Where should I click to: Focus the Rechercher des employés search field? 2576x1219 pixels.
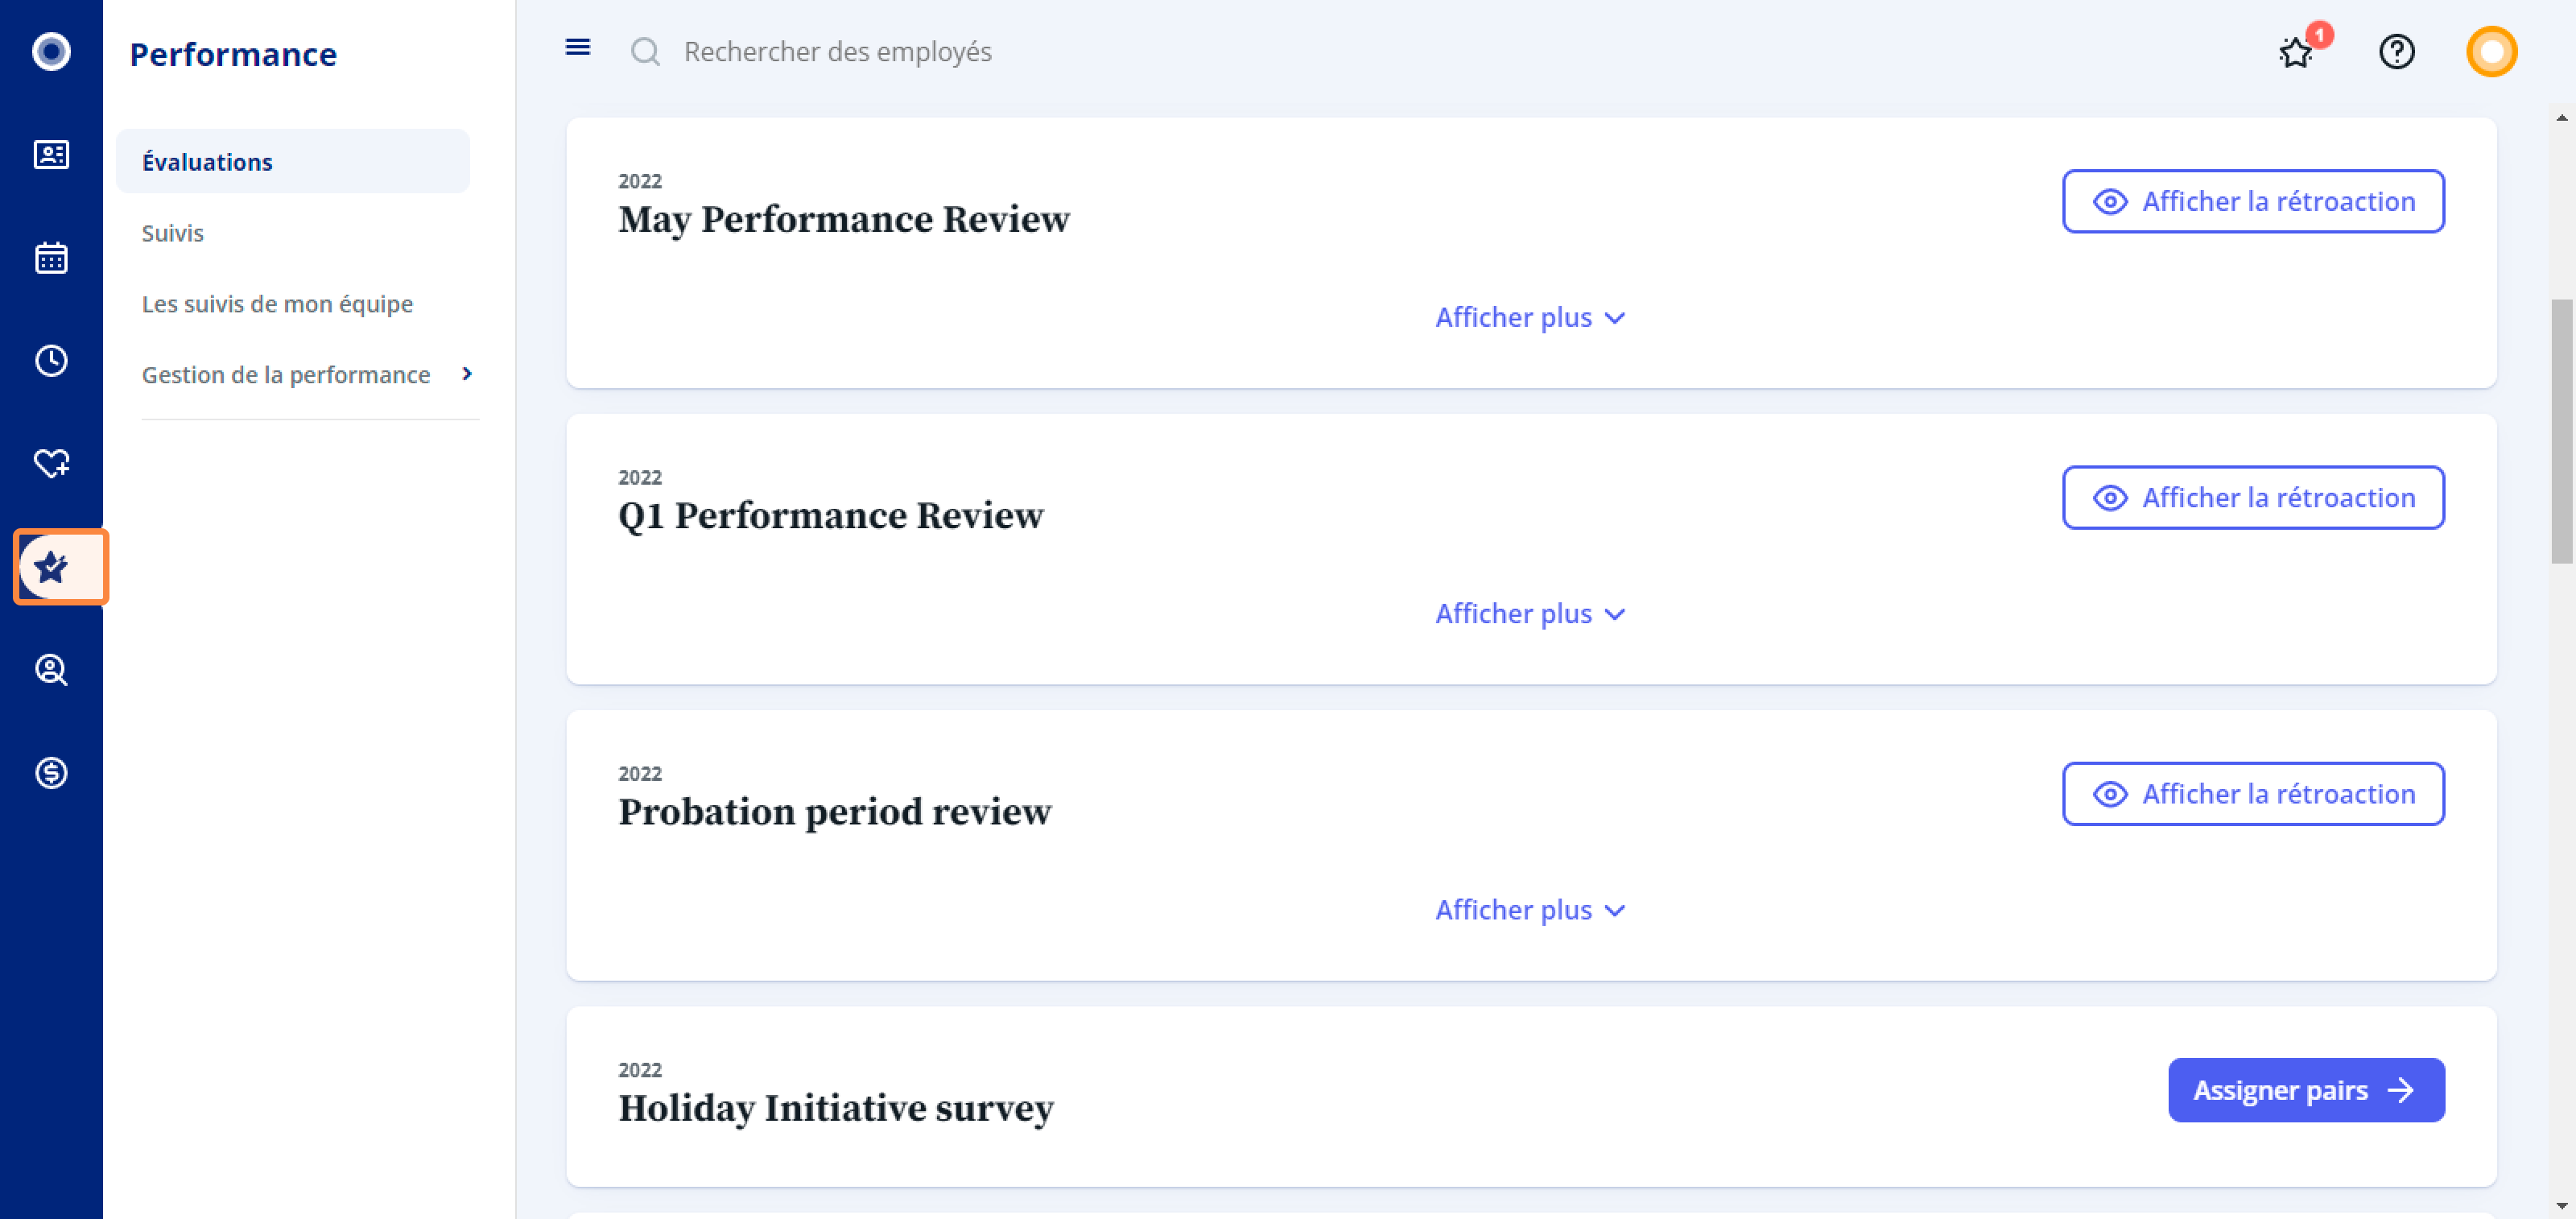coord(838,51)
